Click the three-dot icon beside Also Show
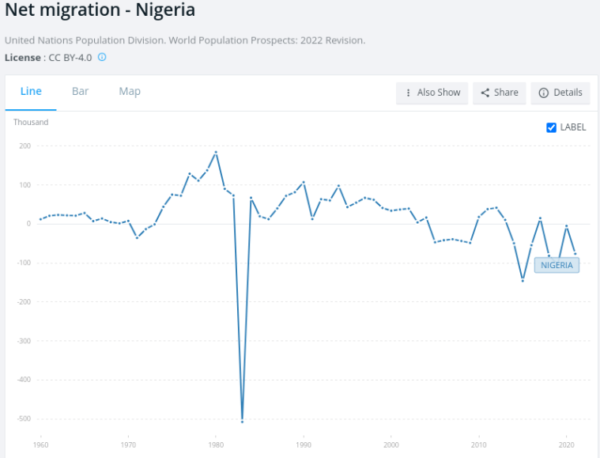Screen dimensions: 600x458 408,93
